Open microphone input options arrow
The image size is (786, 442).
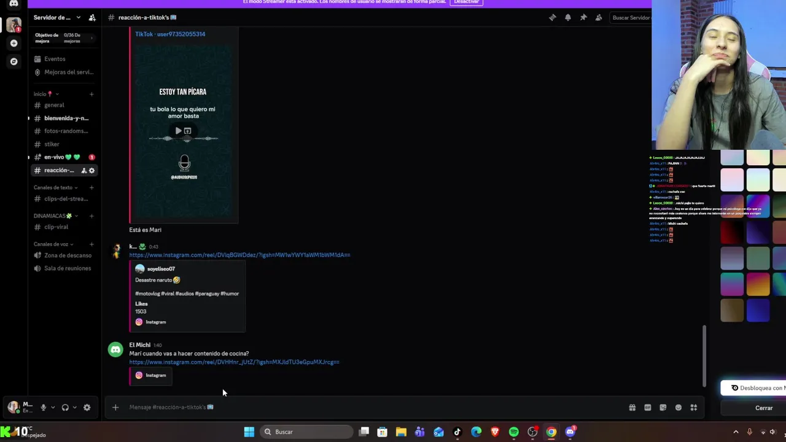click(53, 408)
